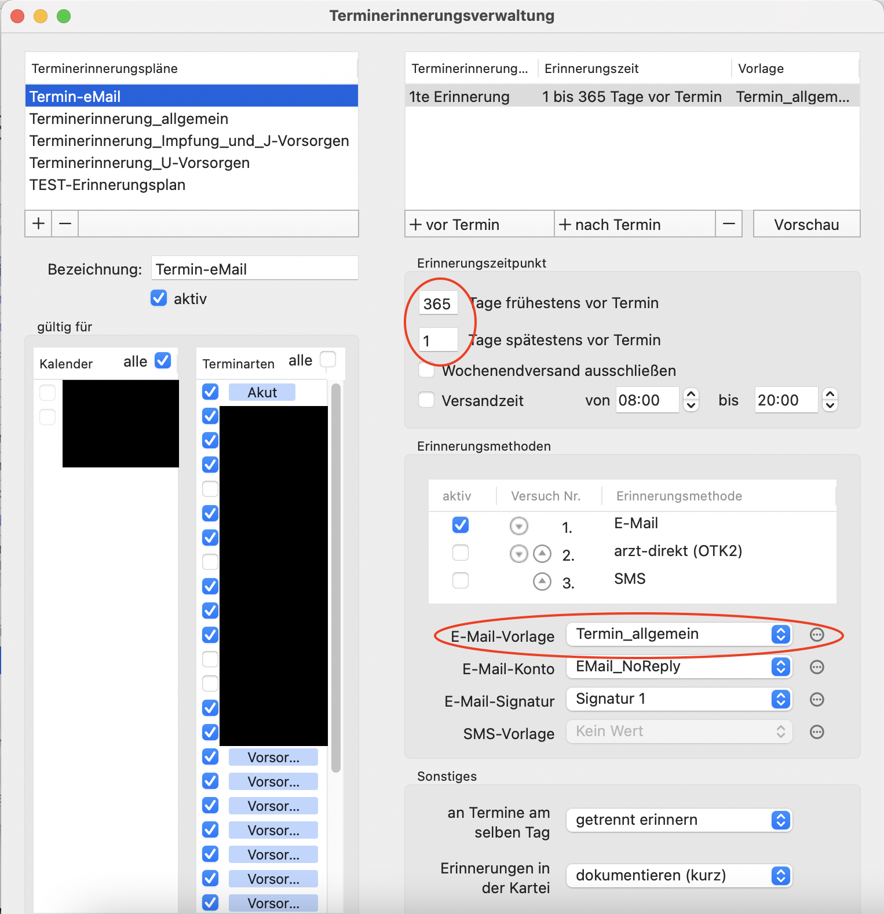Open options icon next to E-Mail-Konto
The width and height of the screenshot is (884, 914).
point(817,667)
